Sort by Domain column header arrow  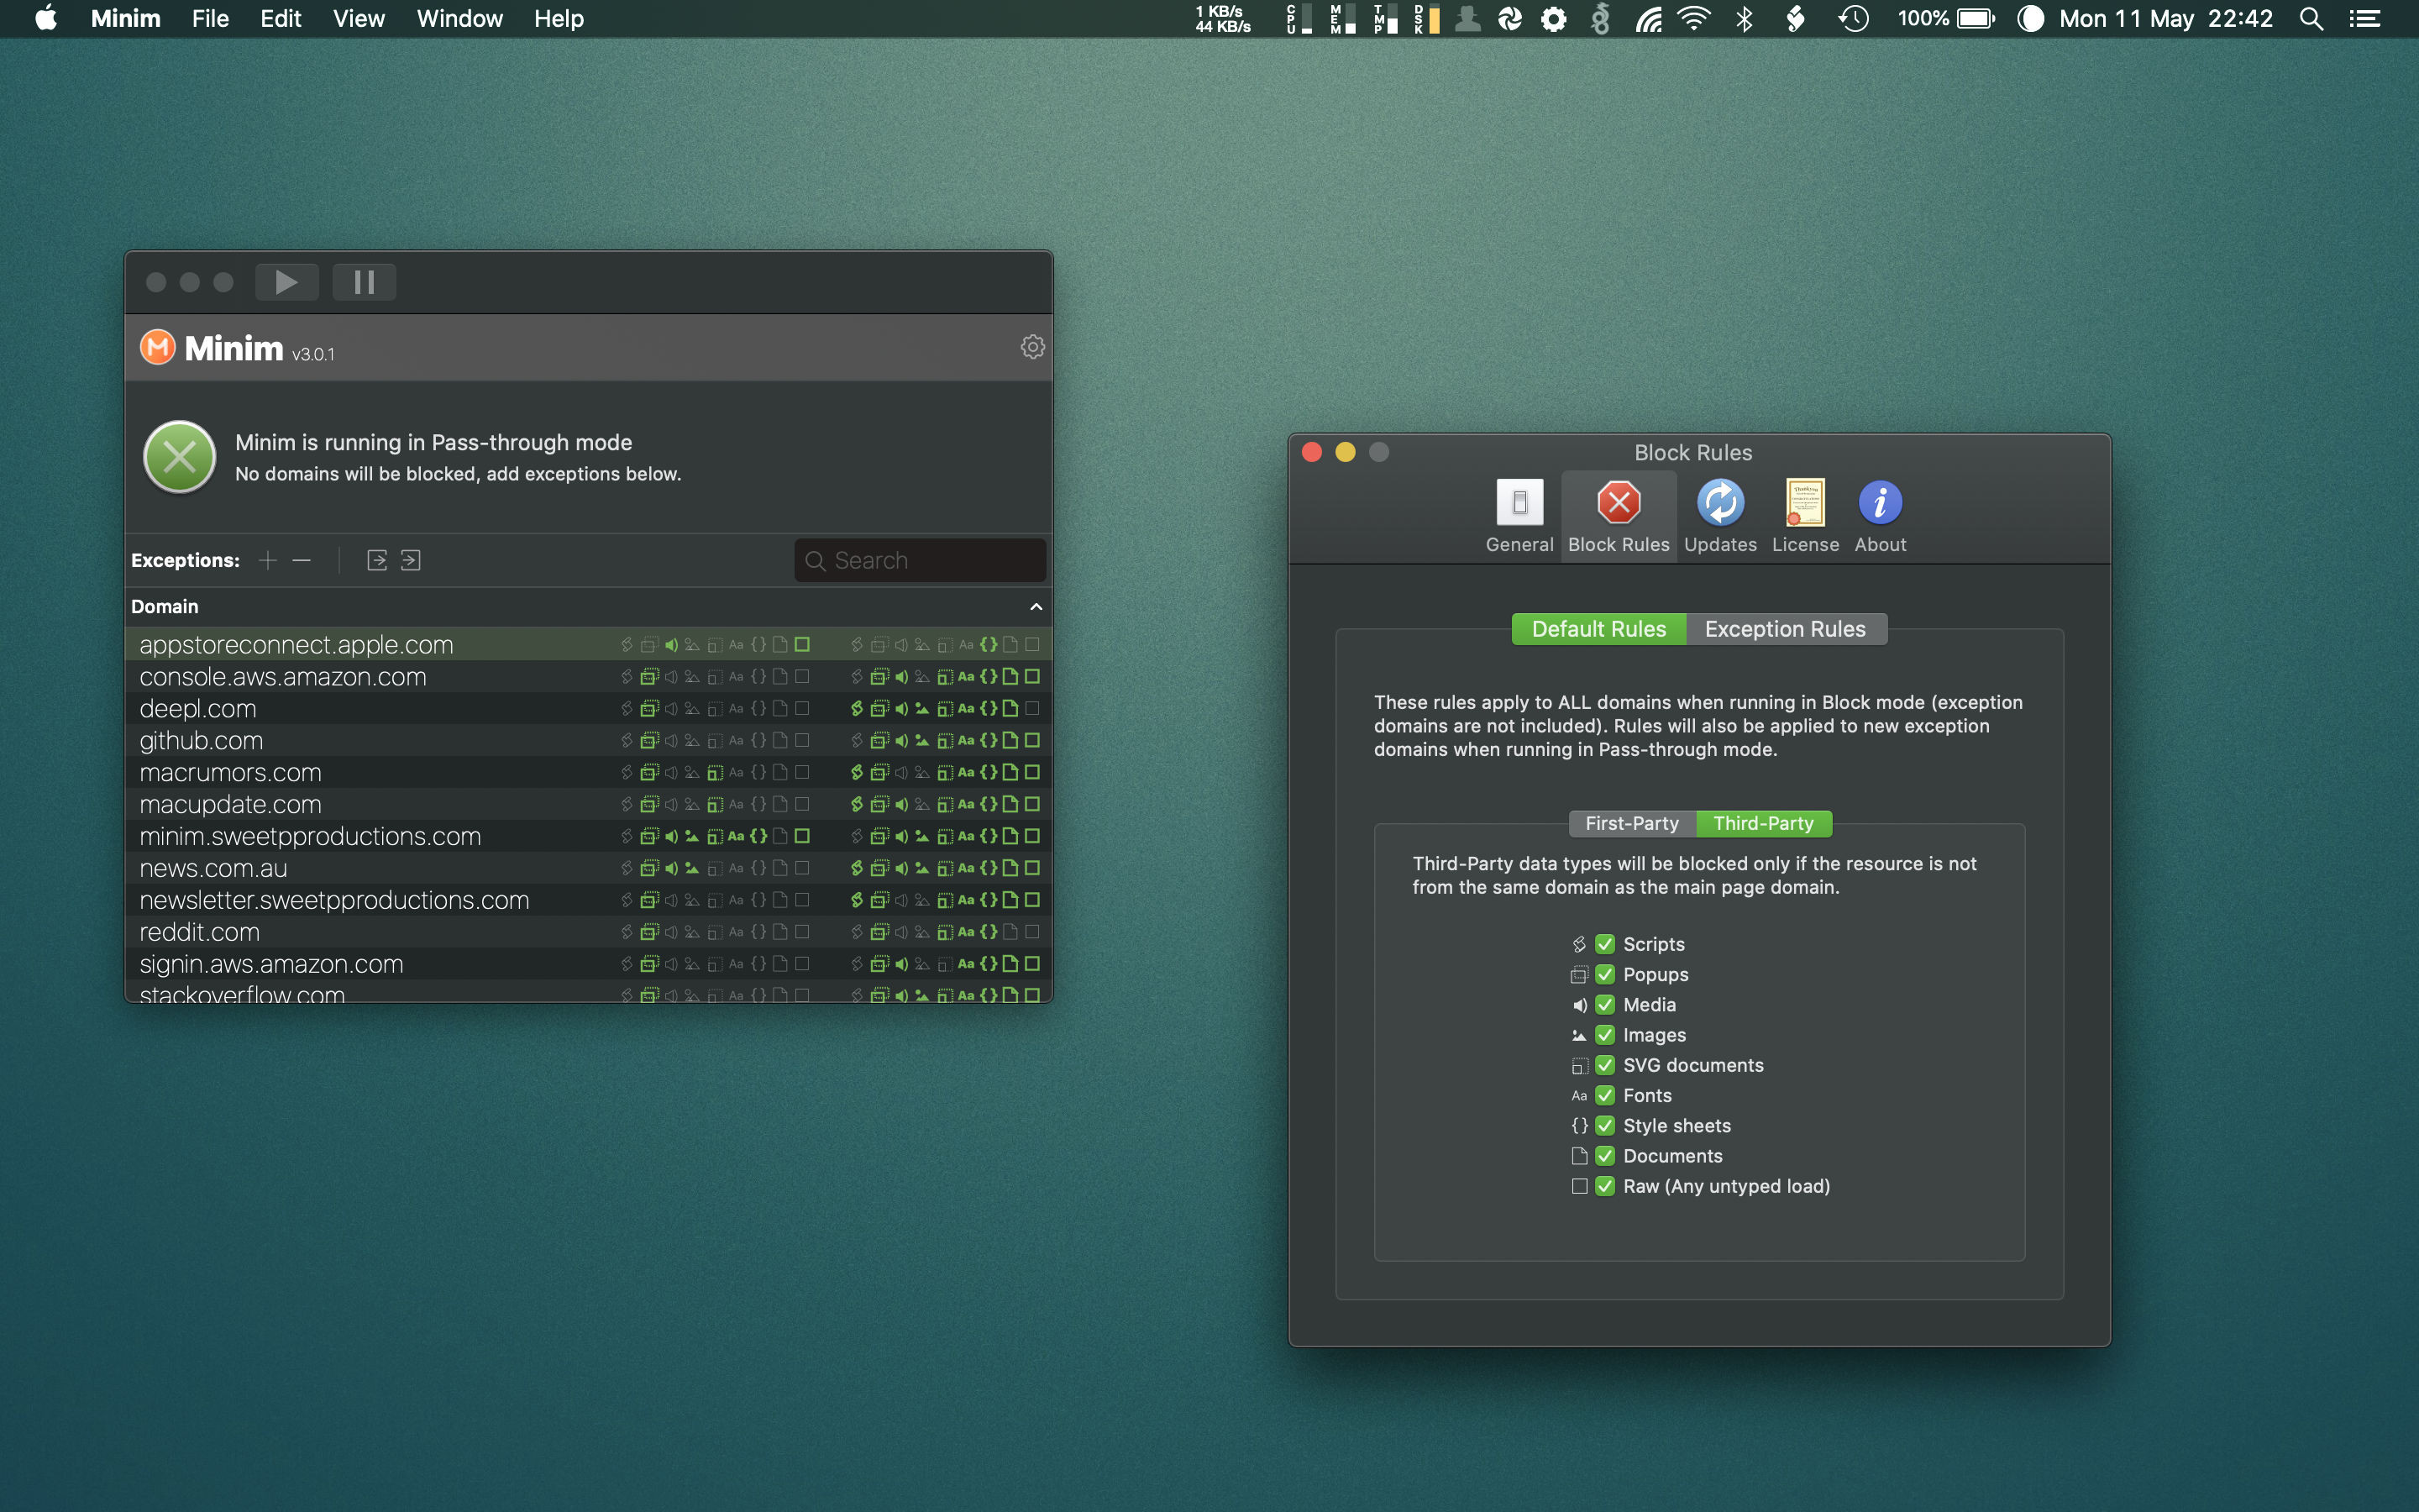tap(1036, 607)
